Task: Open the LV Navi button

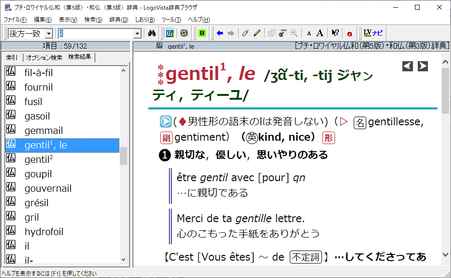Action: (374, 33)
